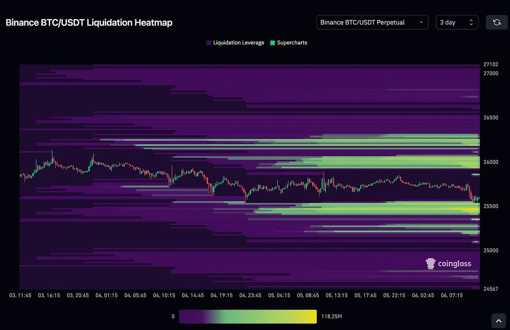Viewport: 510px width, 330px height.
Task: Click the caret arrow in the Perpetual dropdown
Action: point(421,23)
